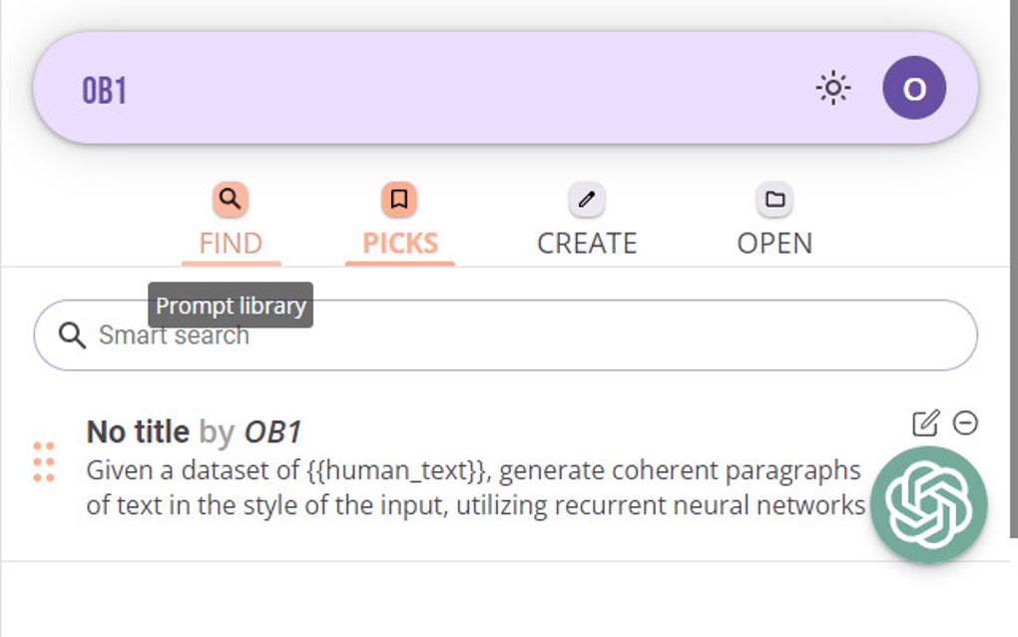Click the Picks bookmark icon
The height and width of the screenshot is (637, 1018).
point(398,199)
